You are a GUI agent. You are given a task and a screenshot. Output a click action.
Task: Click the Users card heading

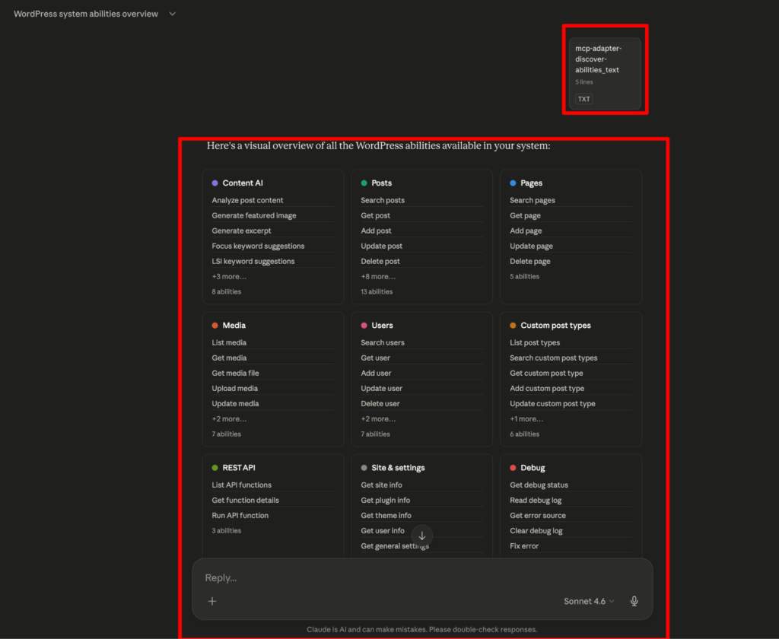pos(382,326)
